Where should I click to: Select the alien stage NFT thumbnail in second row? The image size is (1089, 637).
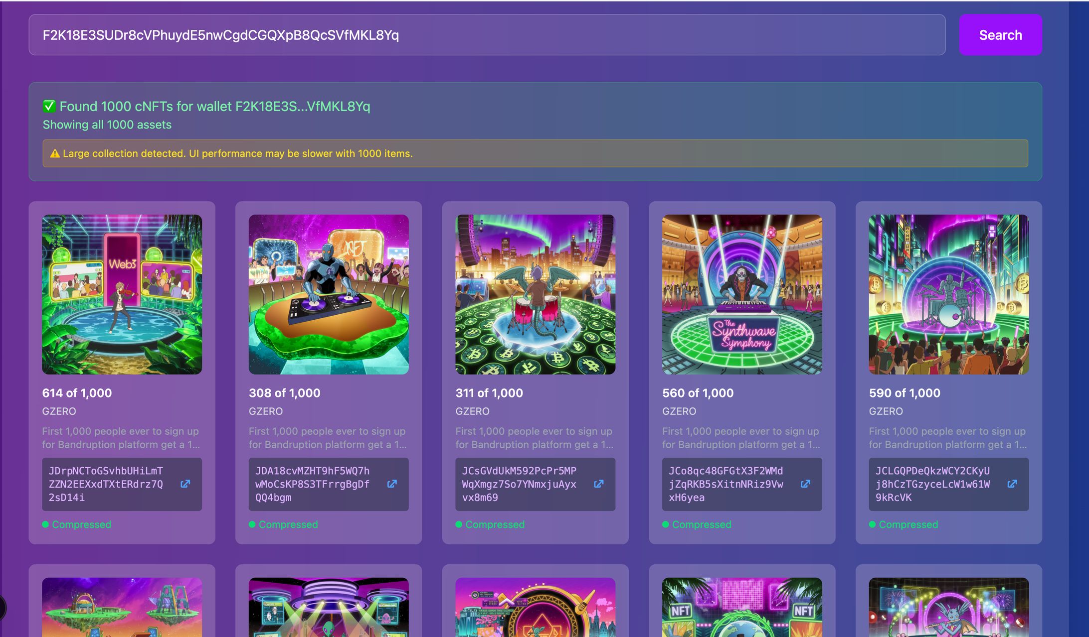(x=329, y=608)
